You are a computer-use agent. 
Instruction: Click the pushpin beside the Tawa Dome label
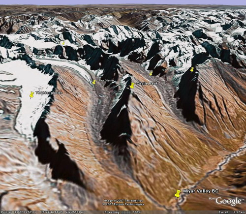tap(192, 69)
